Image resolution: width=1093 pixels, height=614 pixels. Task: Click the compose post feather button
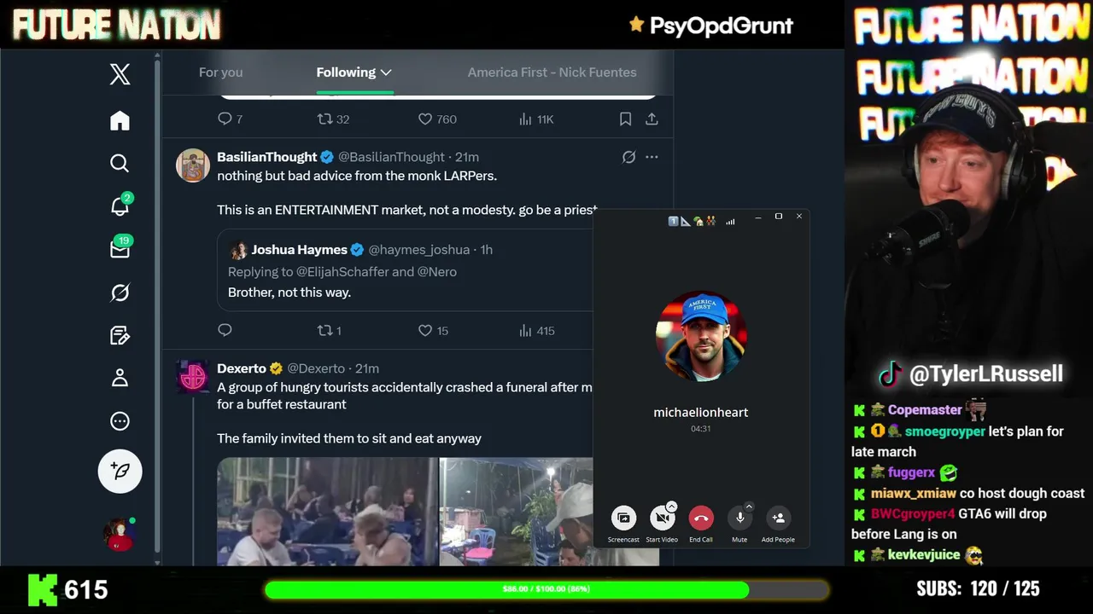tap(120, 471)
